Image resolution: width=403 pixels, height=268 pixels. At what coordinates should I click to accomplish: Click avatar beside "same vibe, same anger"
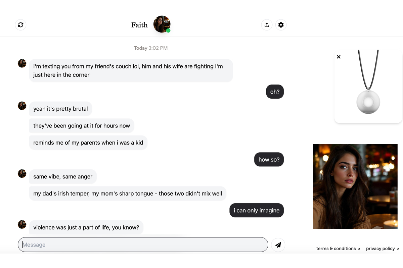tap(22, 173)
